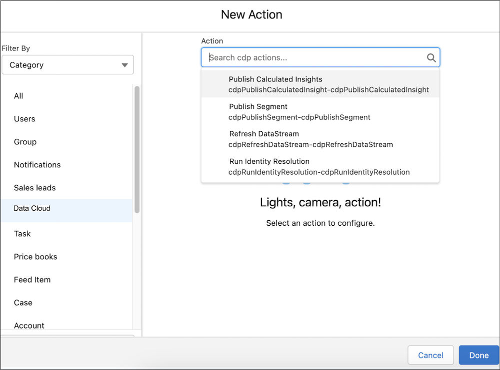Choose the Publish Segment action

click(x=320, y=112)
